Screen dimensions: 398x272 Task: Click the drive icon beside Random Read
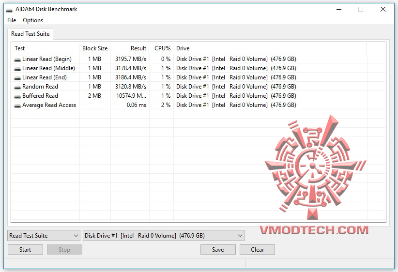17,87
